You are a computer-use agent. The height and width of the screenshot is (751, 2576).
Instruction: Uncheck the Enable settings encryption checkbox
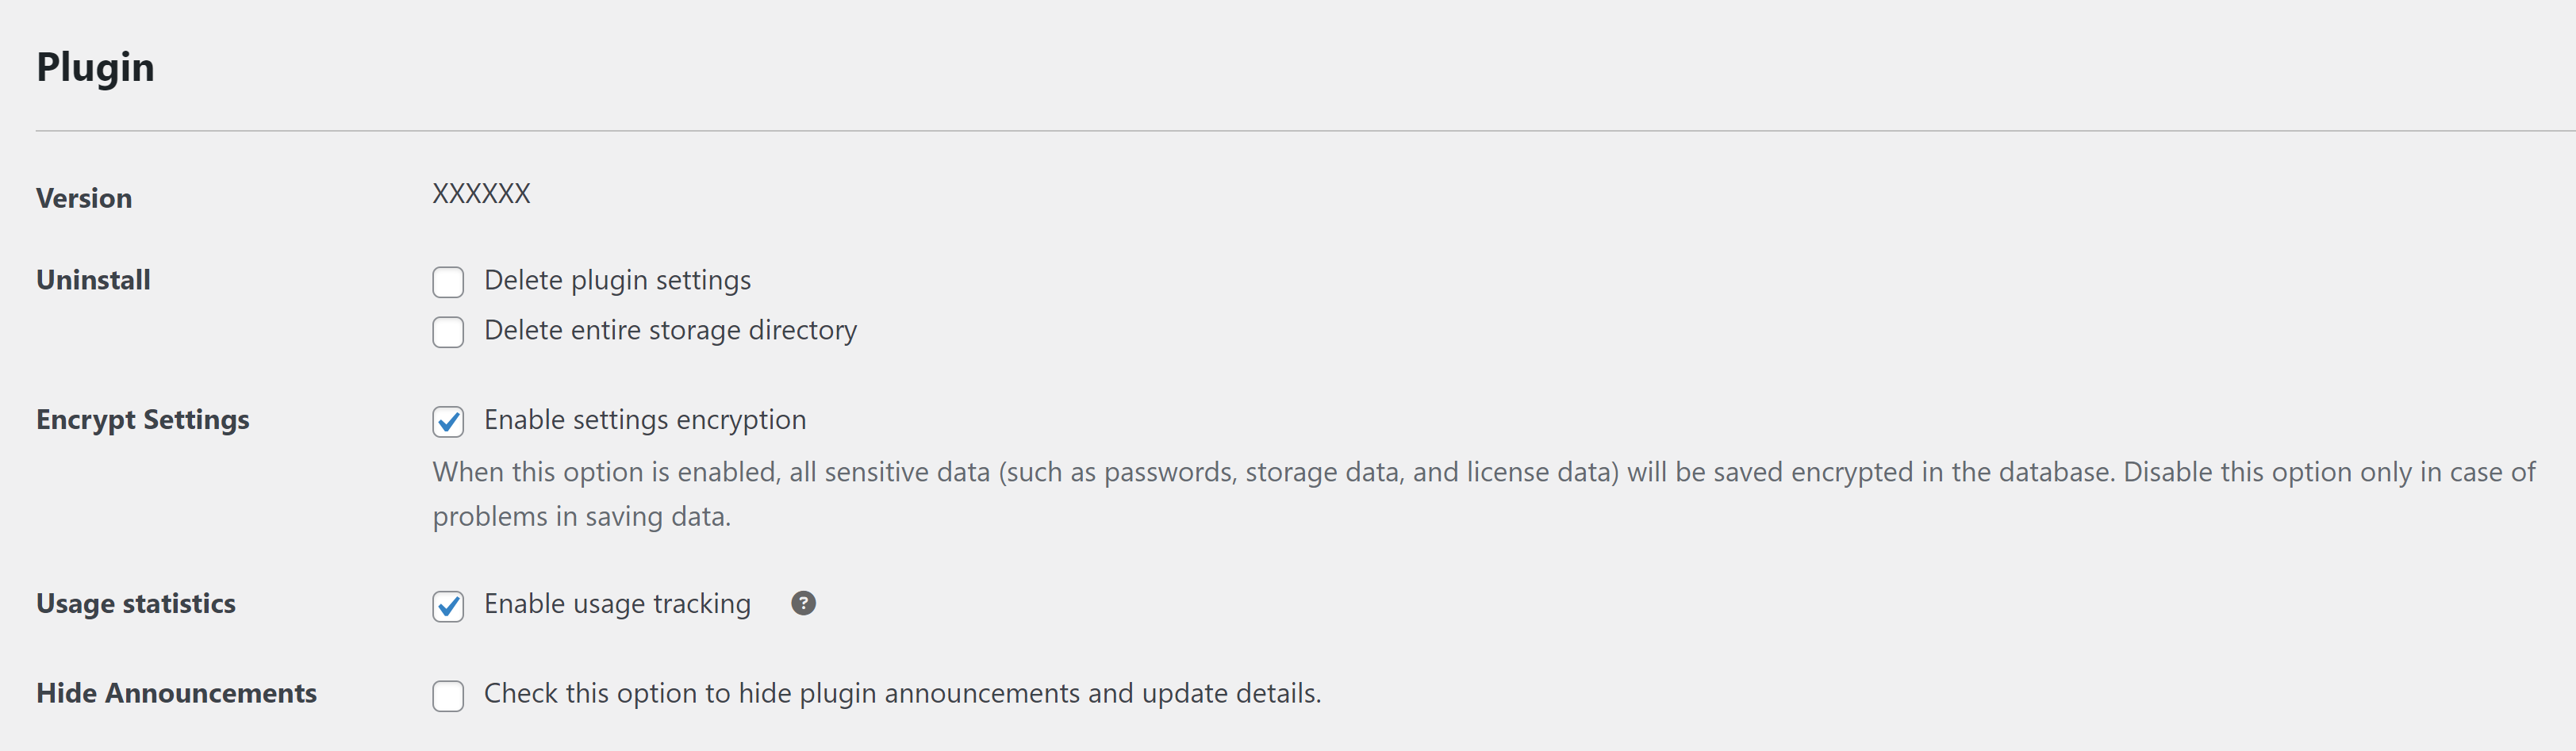coord(448,422)
